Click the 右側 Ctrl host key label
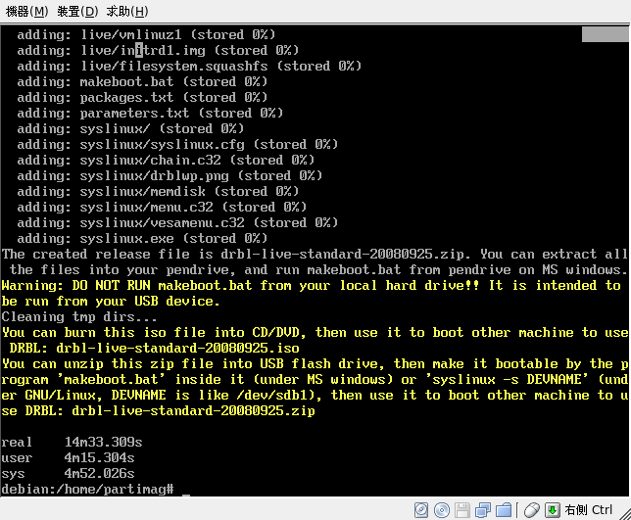The image size is (631, 520). [588, 510]
